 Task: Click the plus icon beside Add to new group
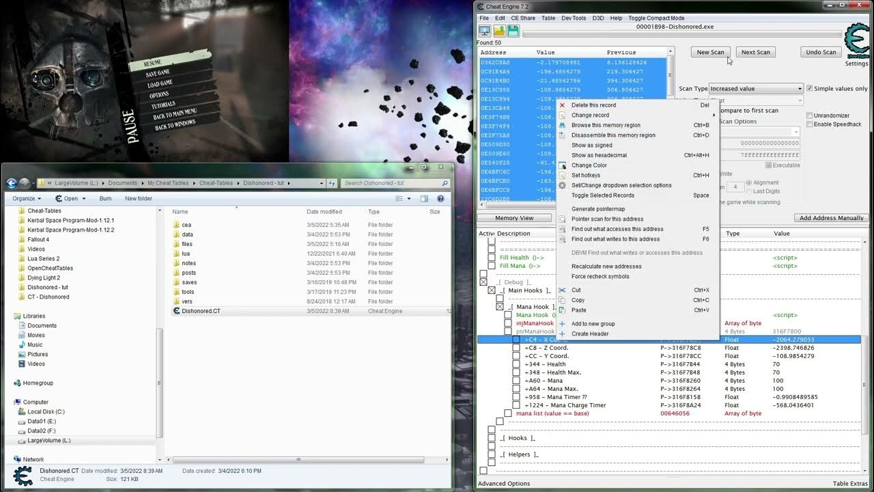click(562, 324)
